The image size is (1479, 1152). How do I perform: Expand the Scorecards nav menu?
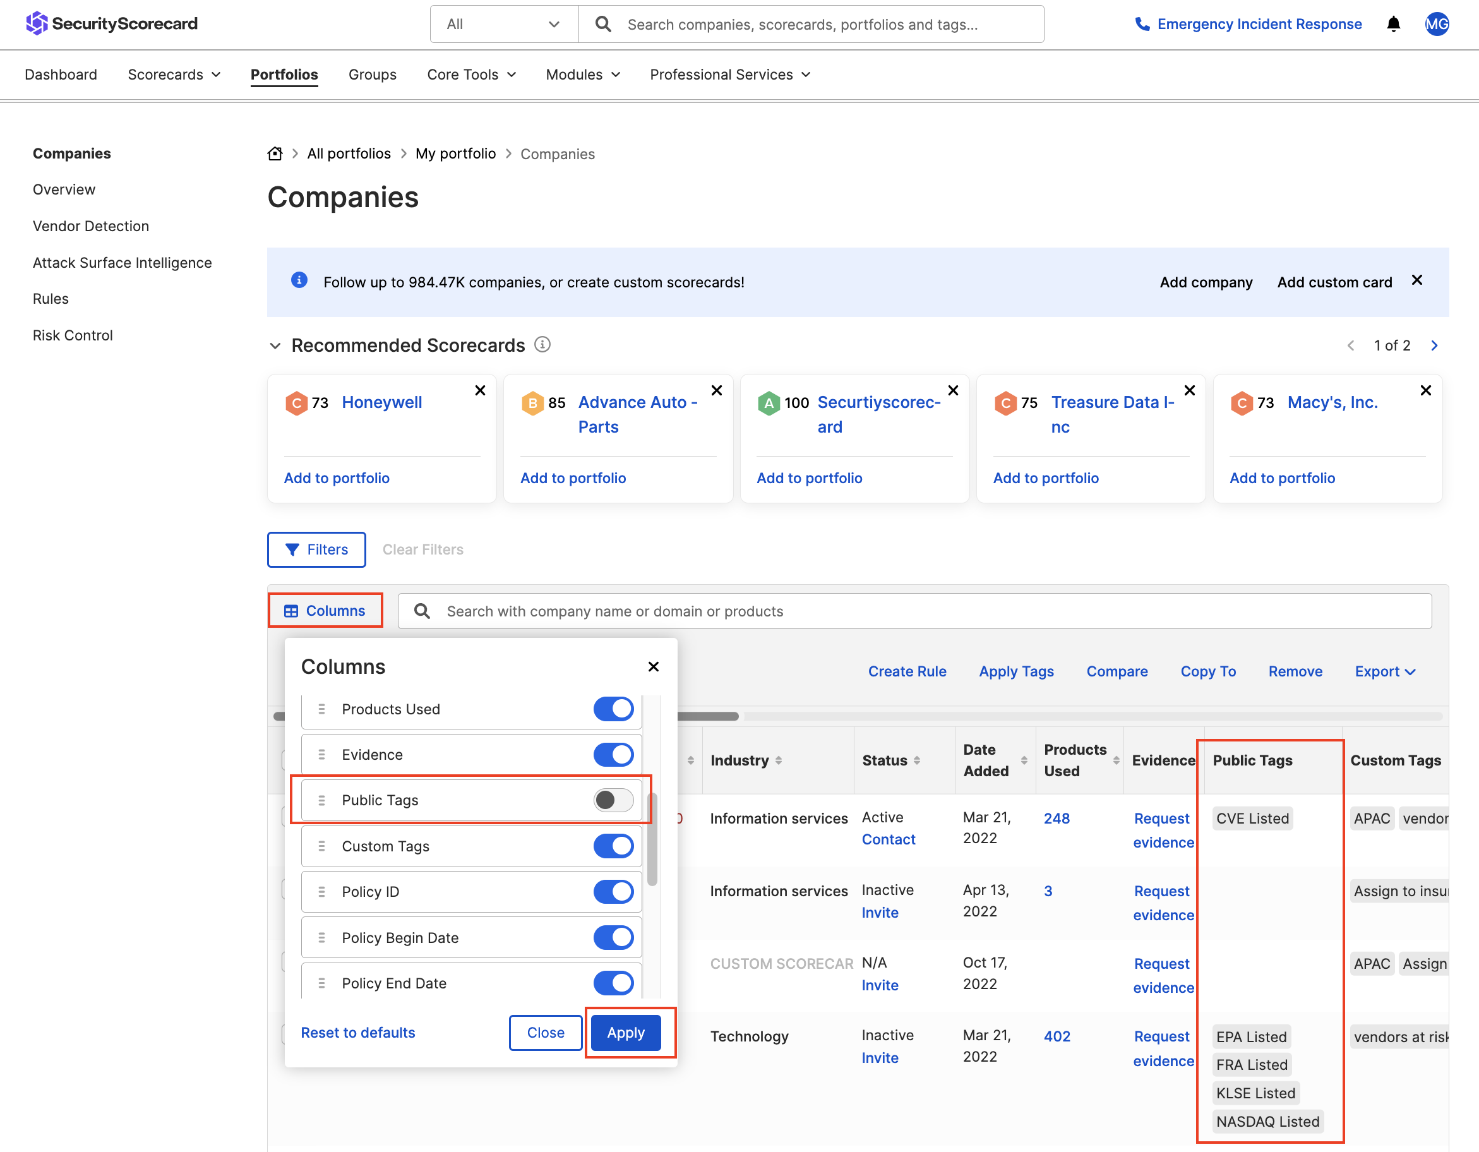pos(174,75)
